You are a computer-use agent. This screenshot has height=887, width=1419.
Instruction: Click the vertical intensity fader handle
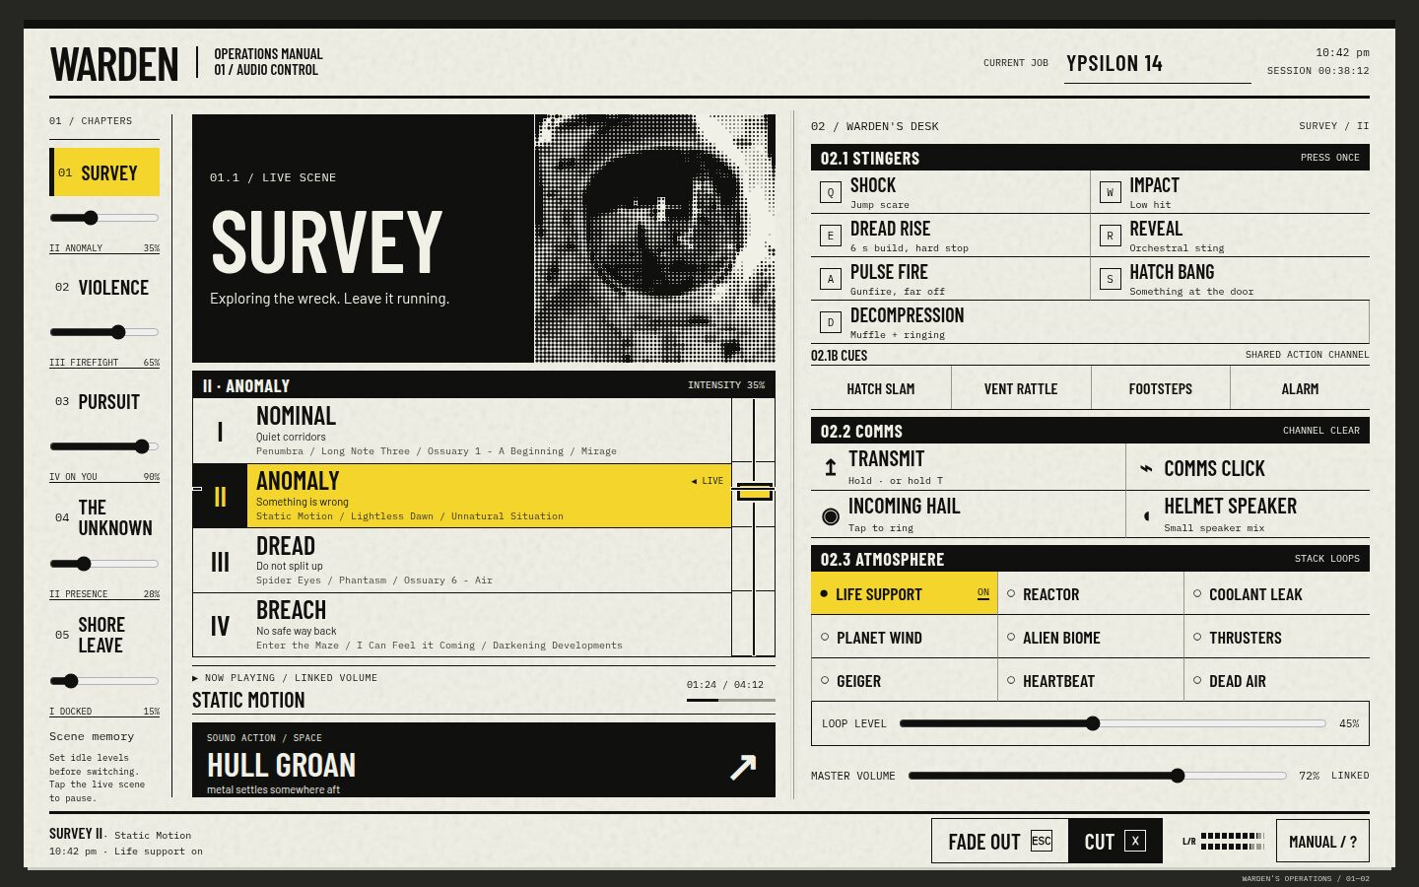754,491
